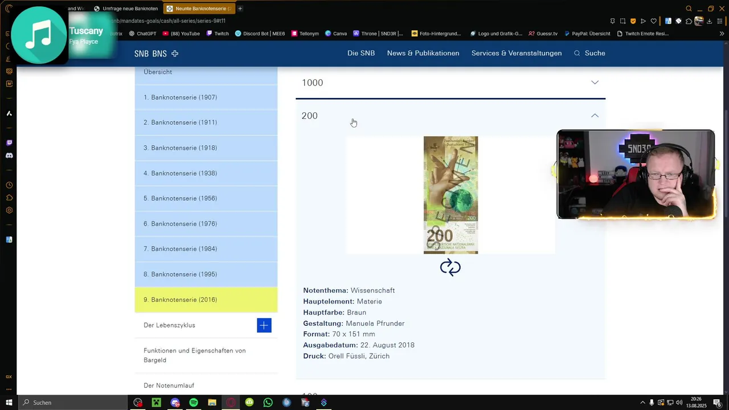Image resolution: width=729 pixels, height=410 pixels.
Task: Open the Windows notification center
Action: (x=718, y=403)
